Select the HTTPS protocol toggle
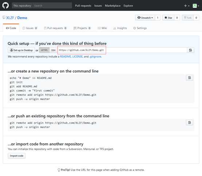Viewport: 202px width, 176px height. (44, 50)
